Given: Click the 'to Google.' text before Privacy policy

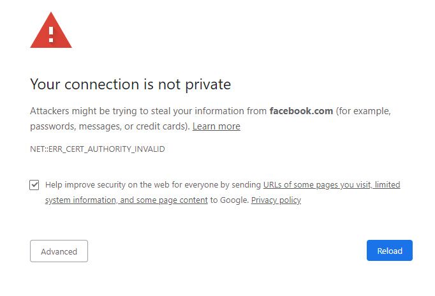Looking at the screenshot, I should click(x=230, y=200).
